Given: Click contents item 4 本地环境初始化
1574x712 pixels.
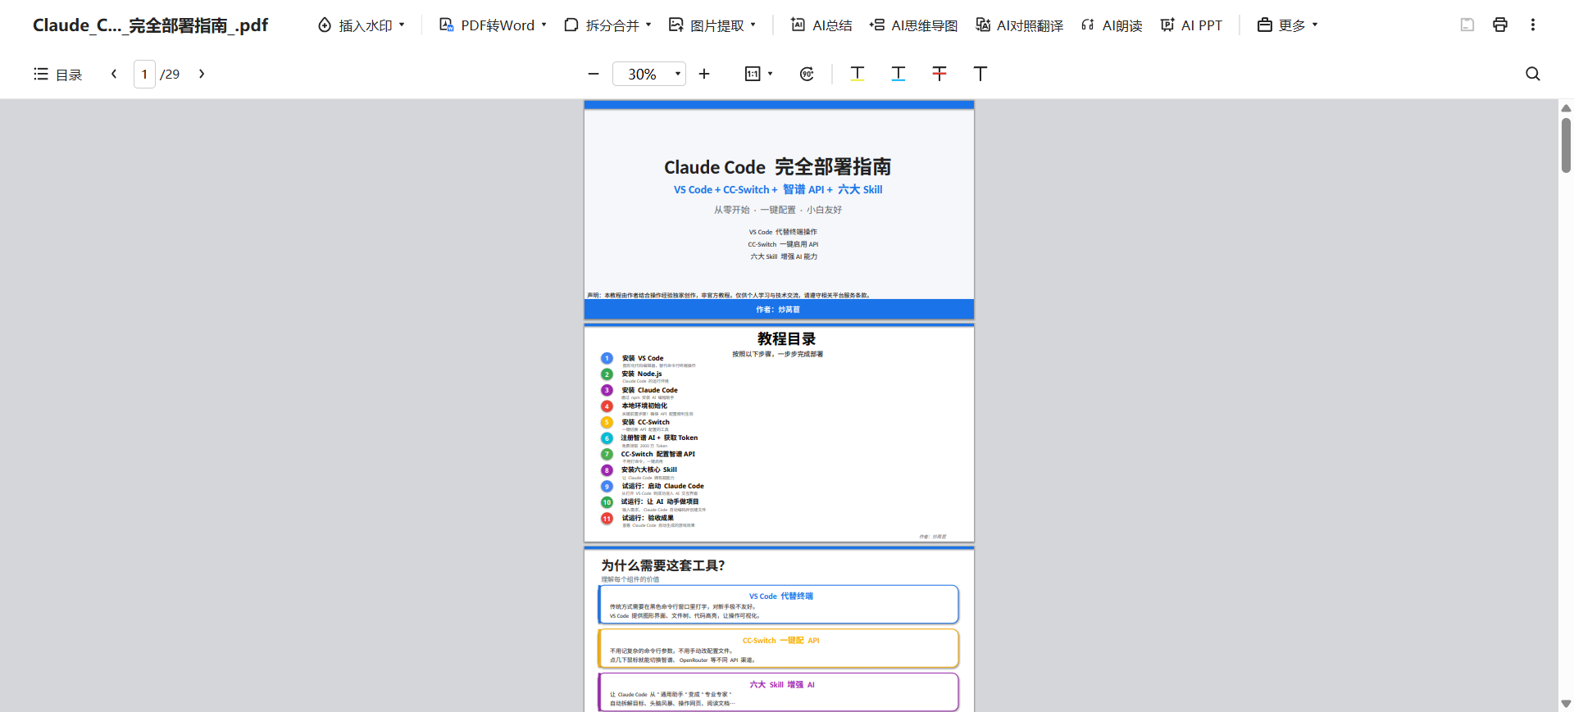Looking at the screenshot, I should click(x=644, y=406).
